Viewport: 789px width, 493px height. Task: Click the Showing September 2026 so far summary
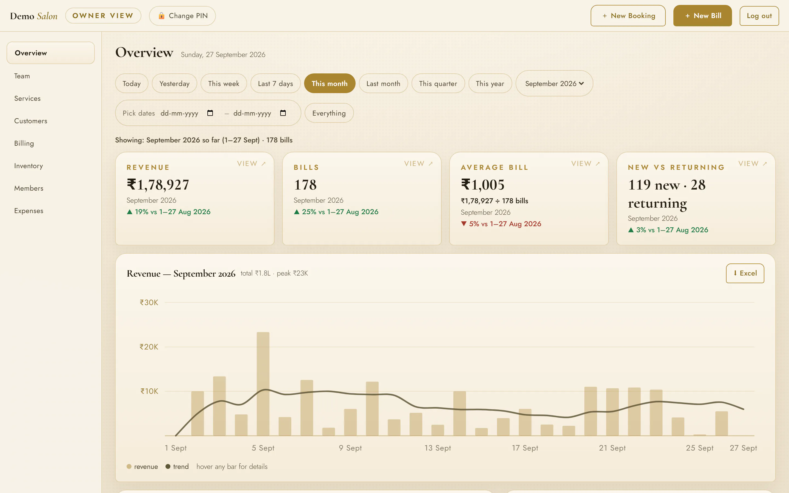(204, 140)
